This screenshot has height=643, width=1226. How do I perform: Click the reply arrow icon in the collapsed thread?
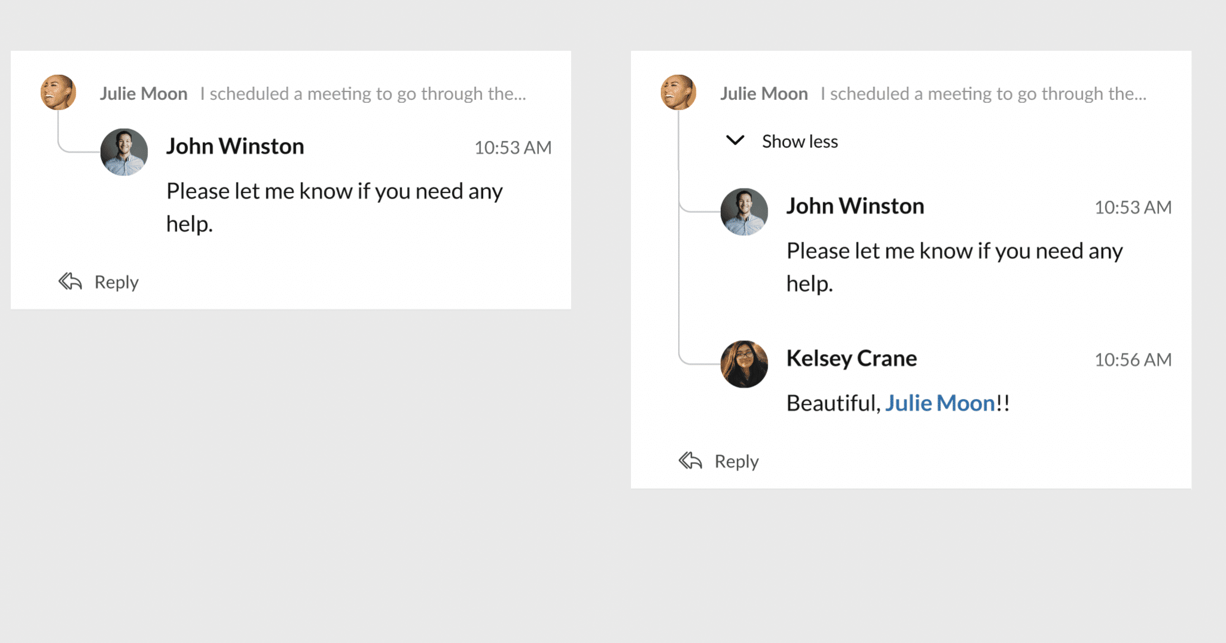[70, 281]
